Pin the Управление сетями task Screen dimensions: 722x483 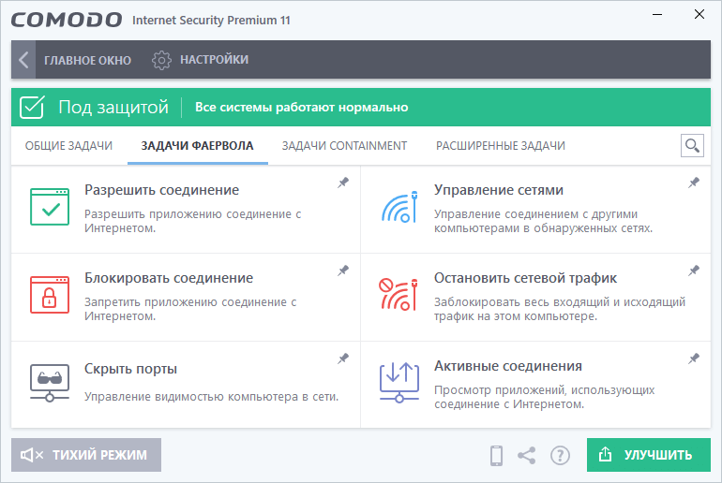point(694,183)
